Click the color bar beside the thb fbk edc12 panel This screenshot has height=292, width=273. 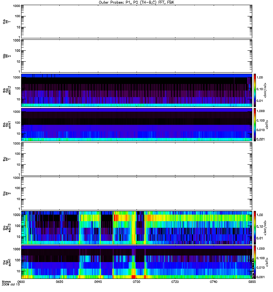tap(255, 90)
